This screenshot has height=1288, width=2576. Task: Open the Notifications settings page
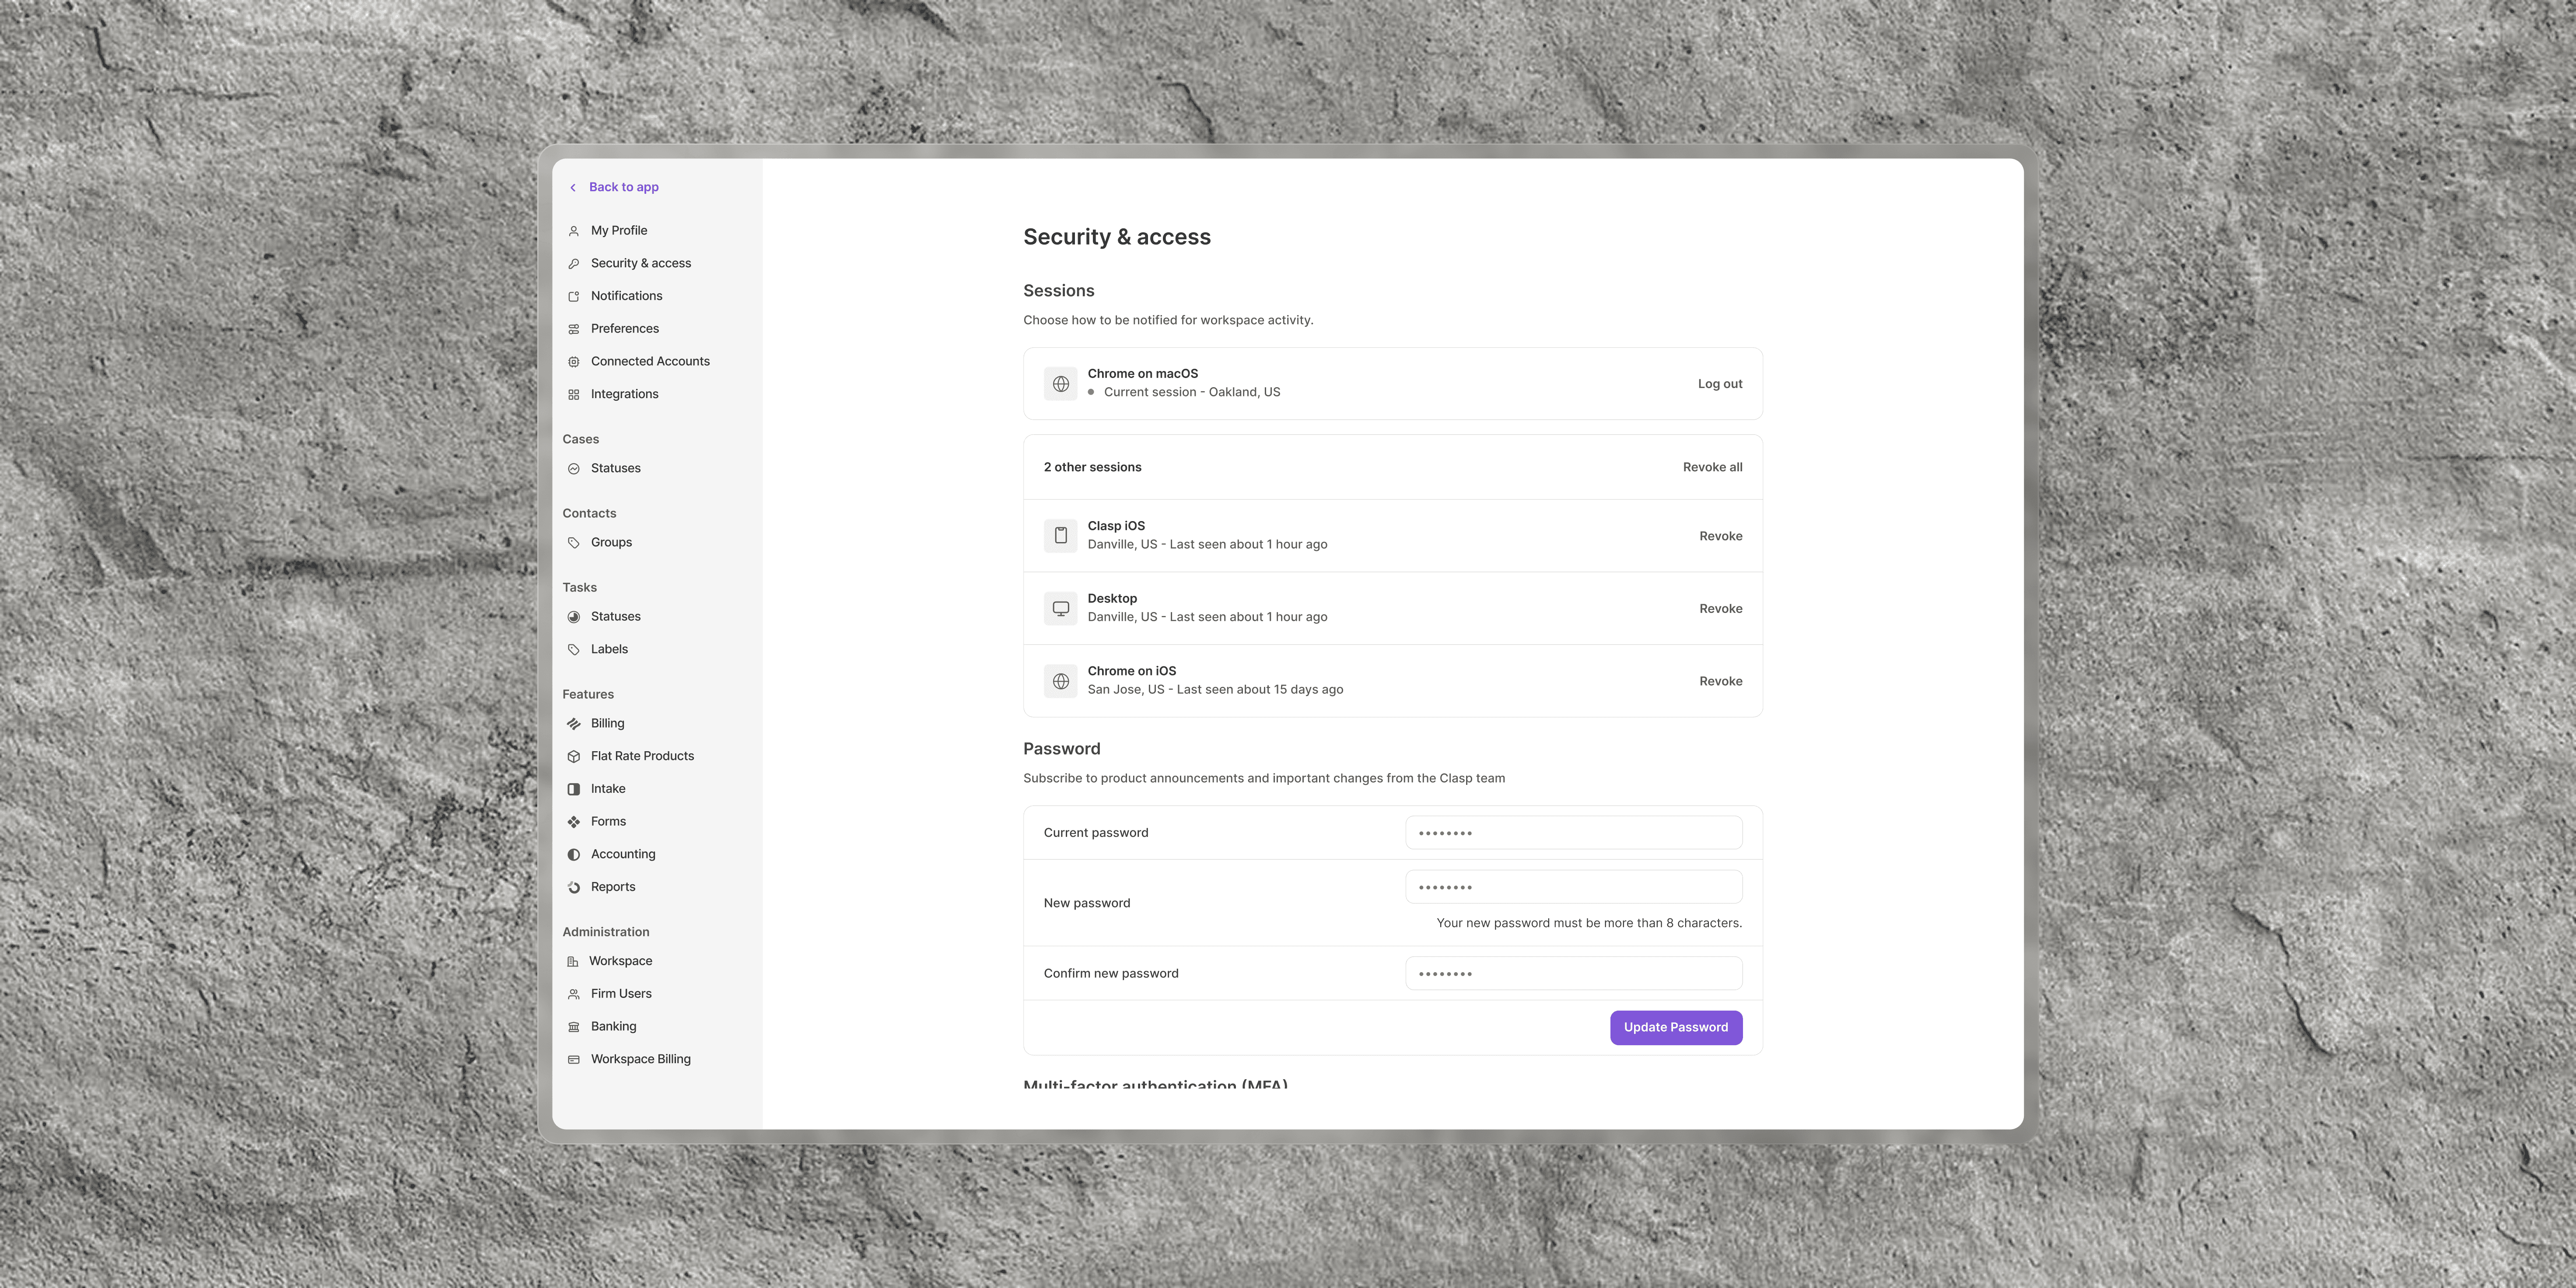pos(626,296)
